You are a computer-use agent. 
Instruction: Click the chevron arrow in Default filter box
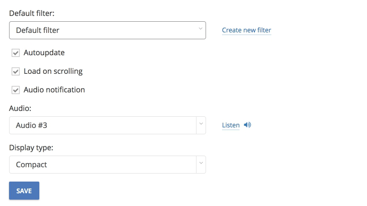[x=201, y=29]
